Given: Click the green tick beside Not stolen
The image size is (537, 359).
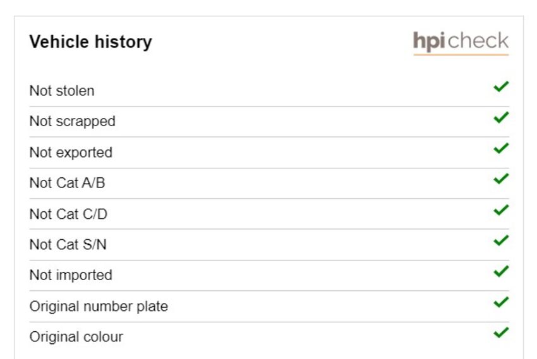Looking at the screenshot, I should pyautogui.click(x=501, y=86).
